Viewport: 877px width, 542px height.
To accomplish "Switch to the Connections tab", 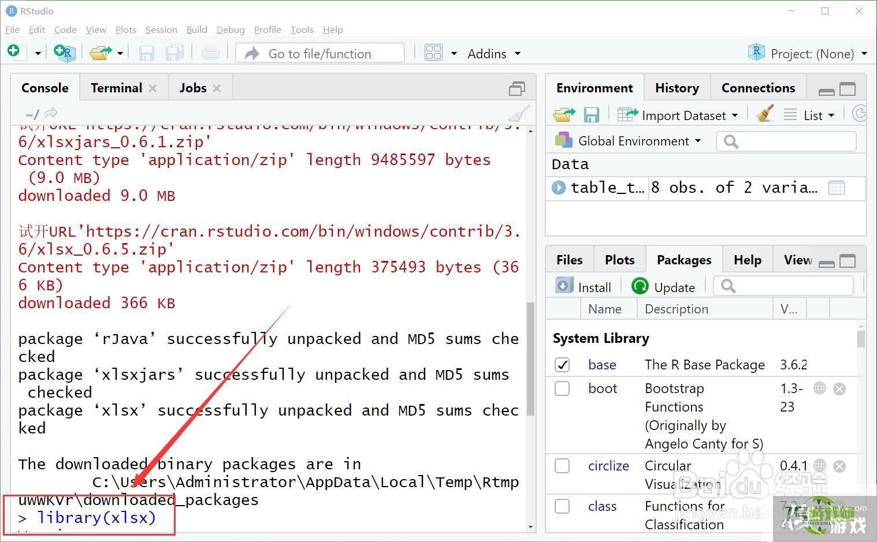I will point(758,88).
